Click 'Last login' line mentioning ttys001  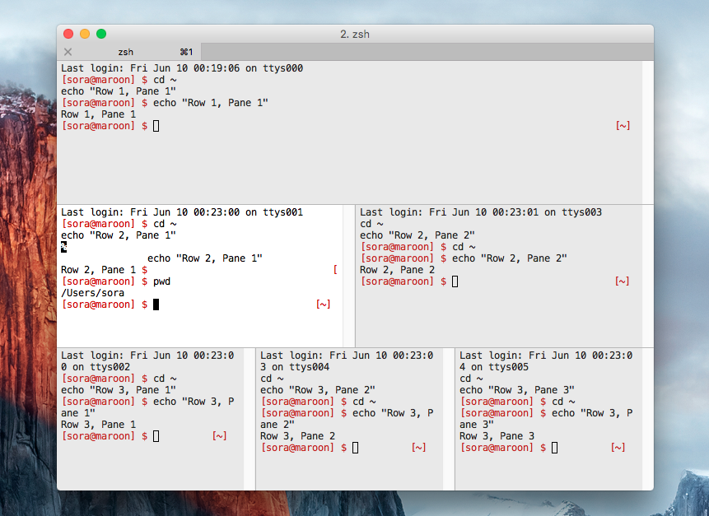182,212
